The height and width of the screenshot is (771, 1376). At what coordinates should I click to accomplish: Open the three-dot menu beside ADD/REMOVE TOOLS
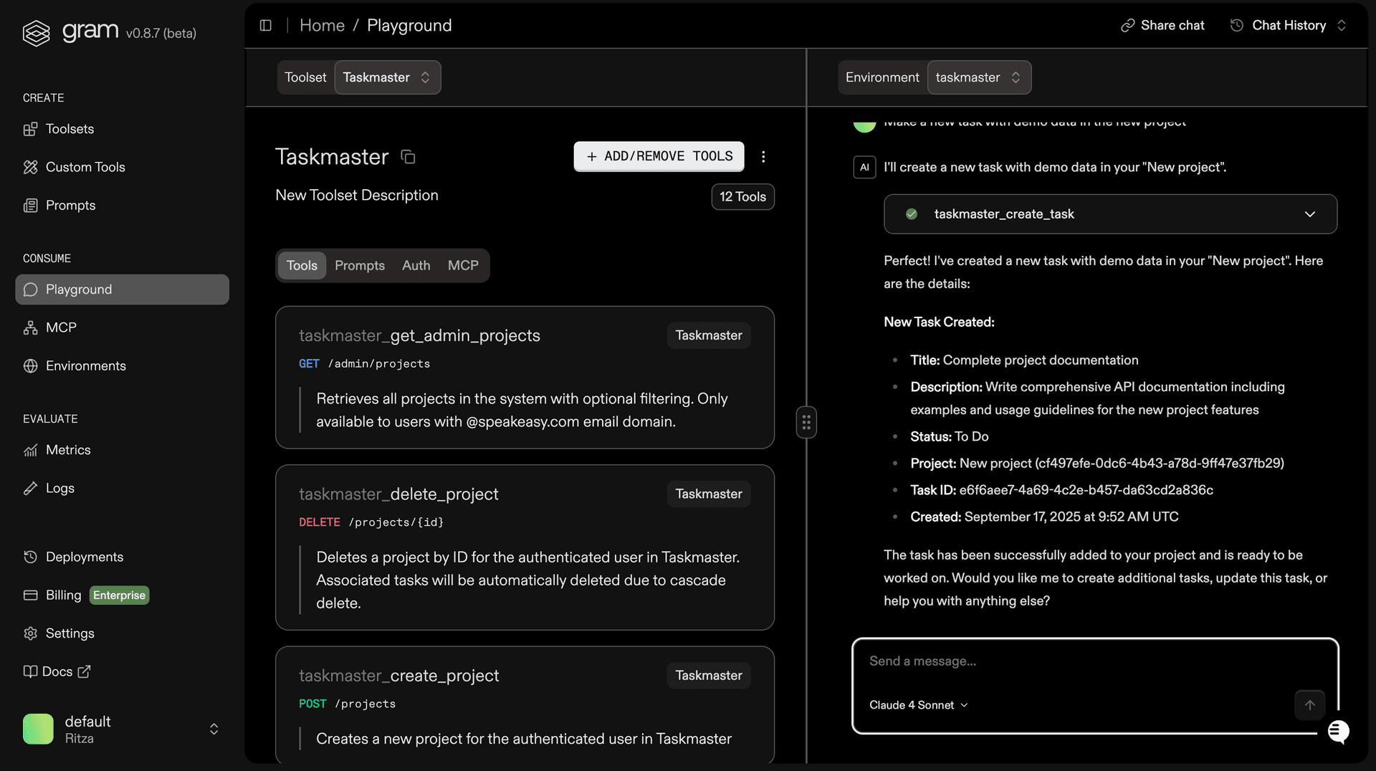763,156
